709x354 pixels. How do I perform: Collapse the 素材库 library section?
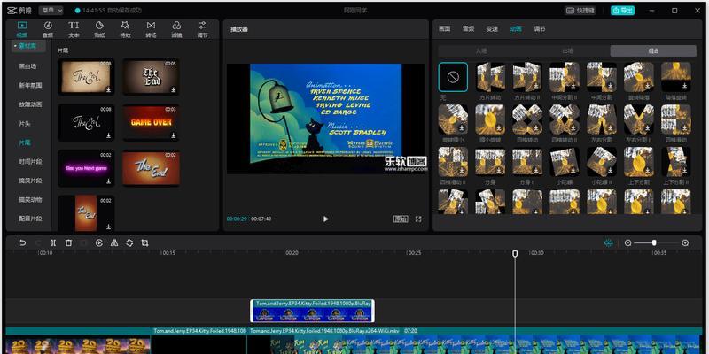28,46
